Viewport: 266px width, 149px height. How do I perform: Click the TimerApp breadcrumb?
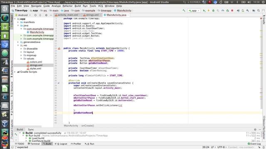coord(20,10)
